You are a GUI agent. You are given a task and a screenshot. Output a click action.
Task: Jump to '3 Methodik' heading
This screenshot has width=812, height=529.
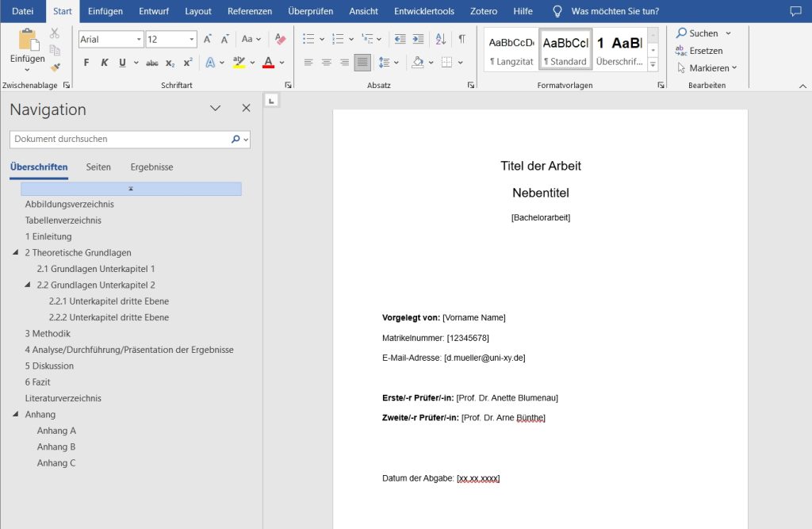click(x=48, y=334)
